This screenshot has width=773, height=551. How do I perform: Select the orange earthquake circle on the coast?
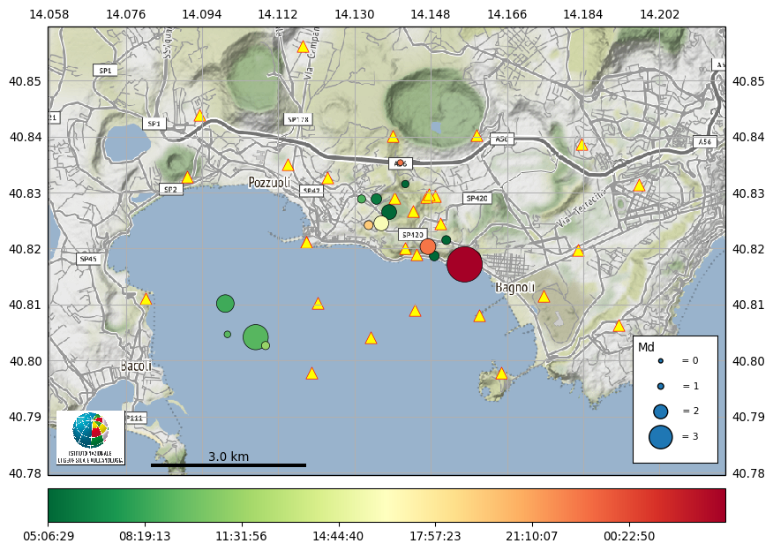click(x=427, y=246)
